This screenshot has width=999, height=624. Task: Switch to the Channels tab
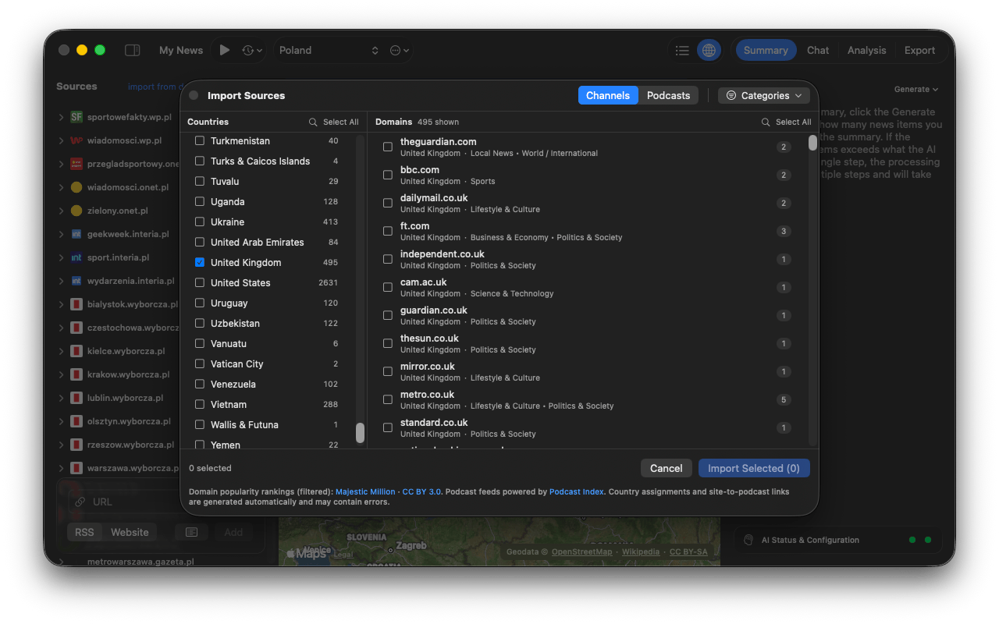(608, 95)
